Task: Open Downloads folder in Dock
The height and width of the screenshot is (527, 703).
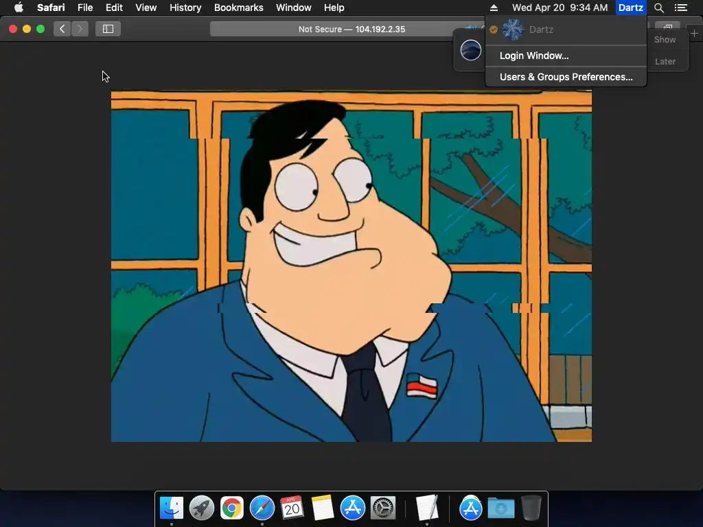Action: pyautogui.click(x=500, y=508)
